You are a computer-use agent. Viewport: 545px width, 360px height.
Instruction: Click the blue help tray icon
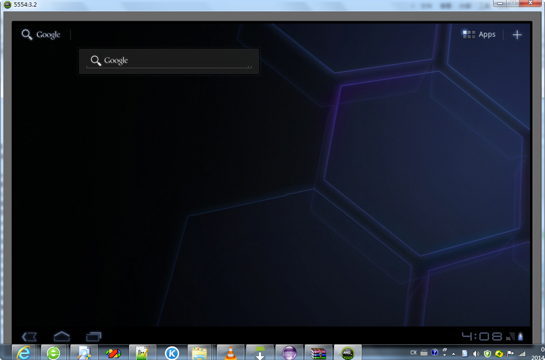434,353
